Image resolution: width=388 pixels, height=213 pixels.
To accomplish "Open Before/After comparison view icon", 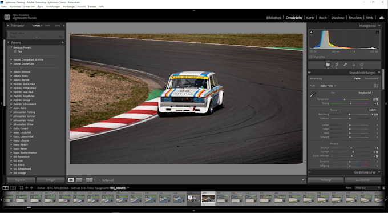I will 90,180.
